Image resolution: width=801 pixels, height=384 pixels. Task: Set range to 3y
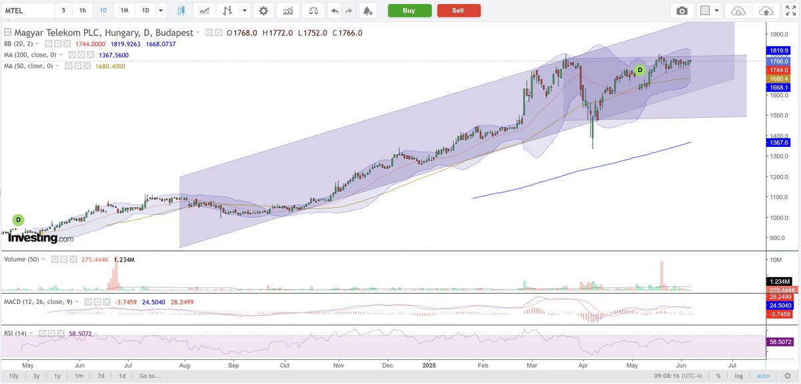(x=35, y=376)
